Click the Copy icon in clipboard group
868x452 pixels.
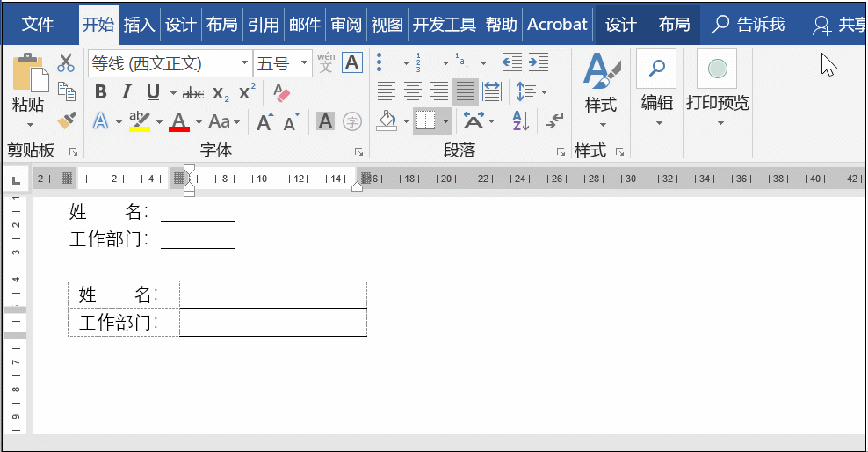tap(66, 91)
